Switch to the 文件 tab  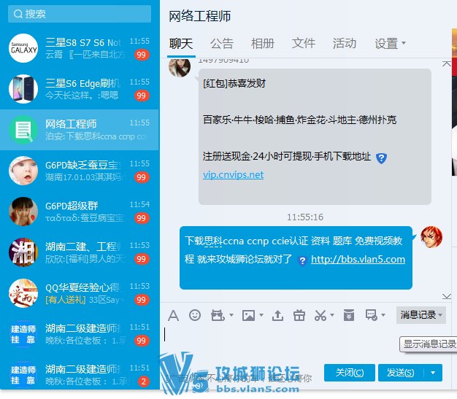[304, 44]
